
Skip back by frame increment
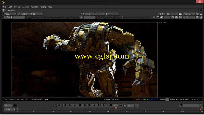111,105
